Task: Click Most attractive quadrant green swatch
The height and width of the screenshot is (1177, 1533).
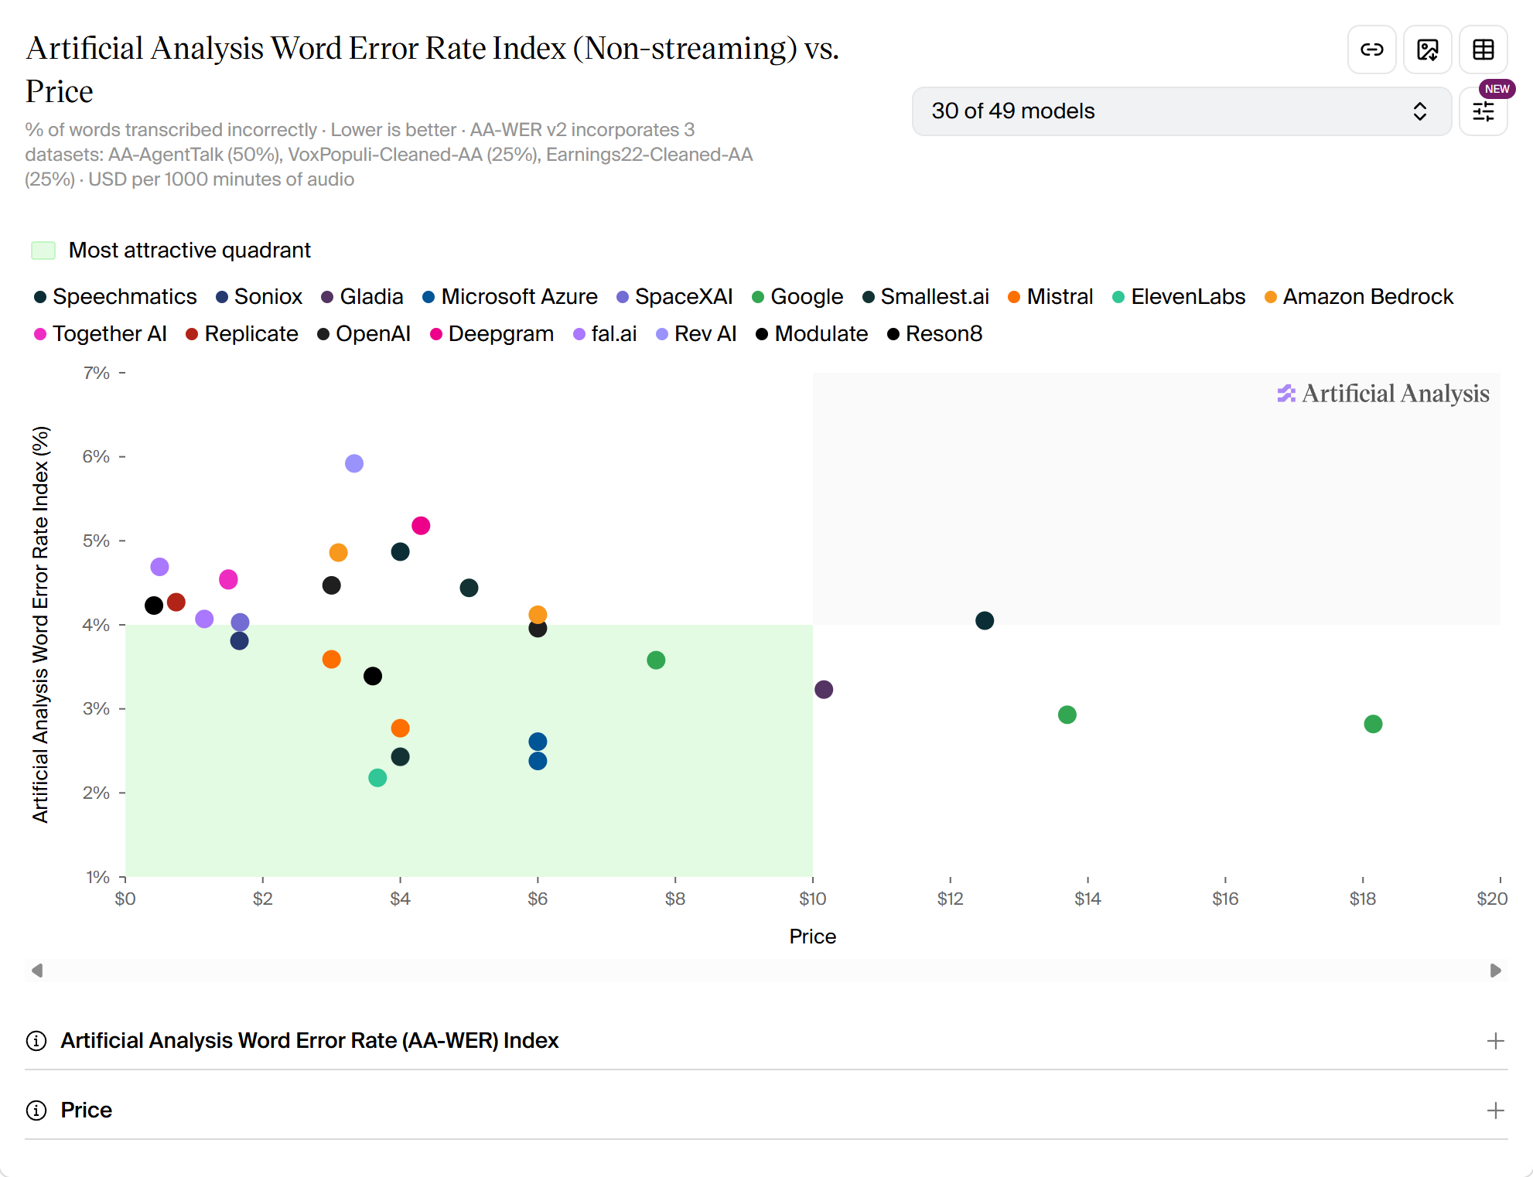Action: click(x=43, y=251)
